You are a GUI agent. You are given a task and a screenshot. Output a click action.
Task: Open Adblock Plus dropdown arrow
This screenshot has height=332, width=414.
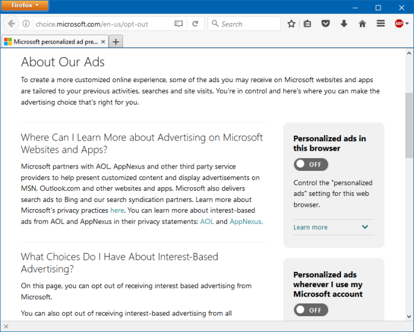pos(407,24)
